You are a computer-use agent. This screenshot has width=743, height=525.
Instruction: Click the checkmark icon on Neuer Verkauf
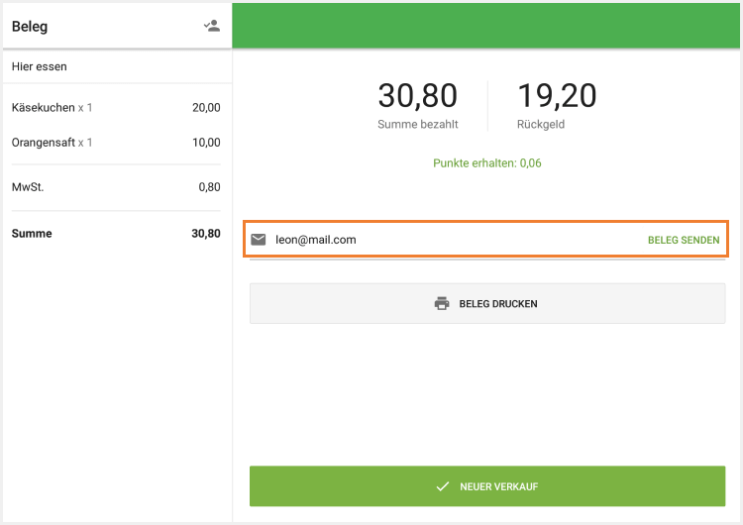[443, 487]
